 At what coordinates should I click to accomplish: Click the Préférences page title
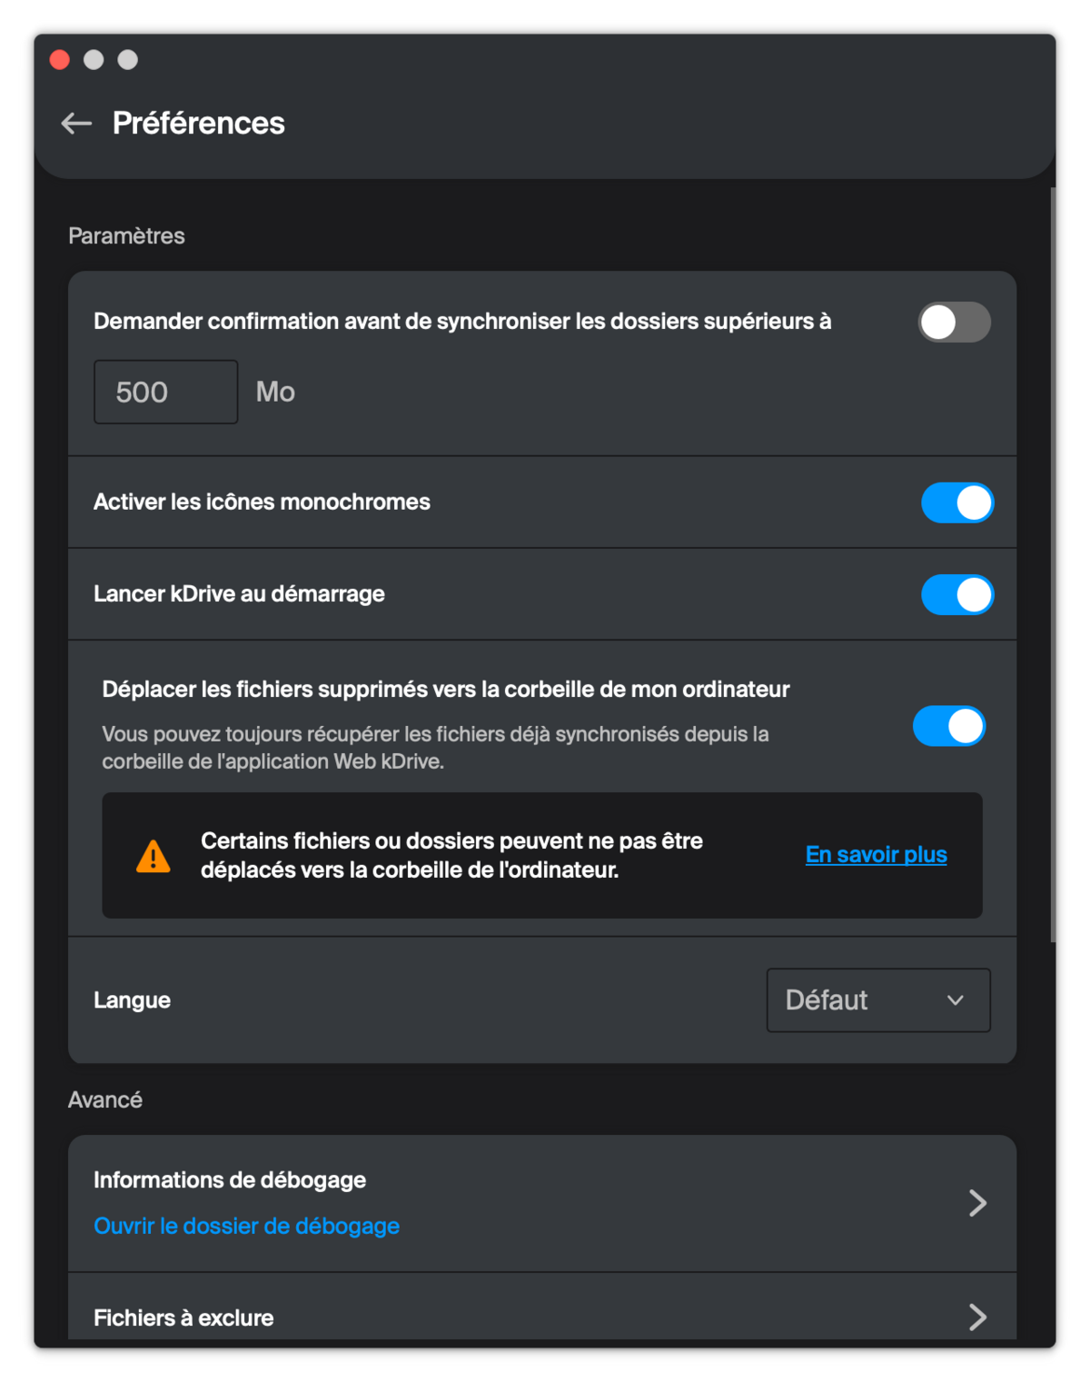point(198,124)
